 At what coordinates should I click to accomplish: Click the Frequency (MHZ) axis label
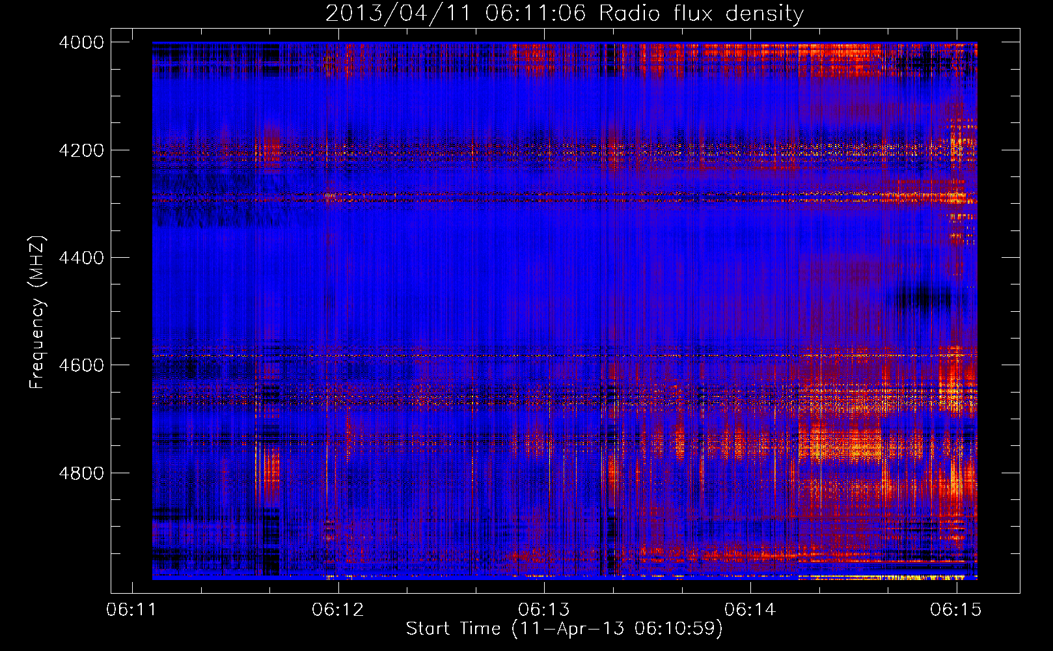coord(38,312)
